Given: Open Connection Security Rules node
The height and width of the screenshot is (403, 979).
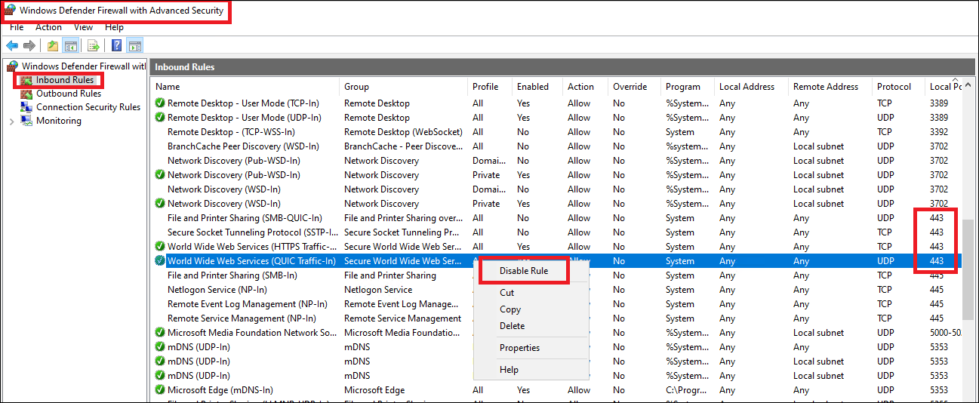Looking at the screenshot, I should [x=88, y=107].
